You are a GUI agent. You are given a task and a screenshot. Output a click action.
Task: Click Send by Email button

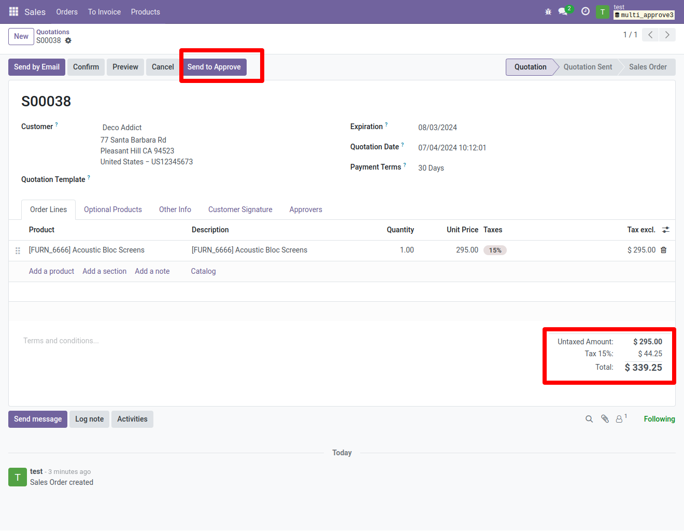click(x=37, y=67)
